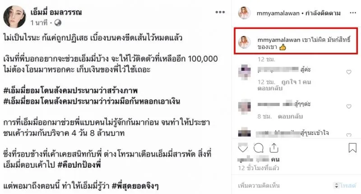This screenshot has width=361, height=194.
Task: Save the post with the bookmark icon
Action: tap(352, 148)
